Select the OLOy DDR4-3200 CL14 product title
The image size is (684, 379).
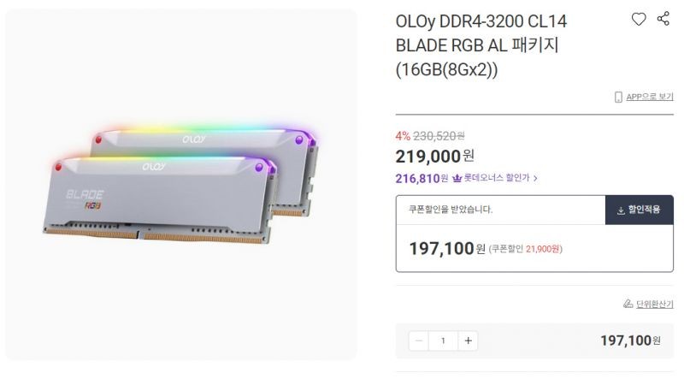click(481, 45)
